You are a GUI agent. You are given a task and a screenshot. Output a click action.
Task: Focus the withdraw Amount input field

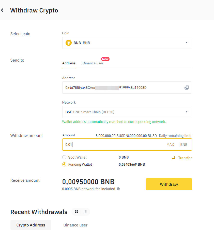112,145
